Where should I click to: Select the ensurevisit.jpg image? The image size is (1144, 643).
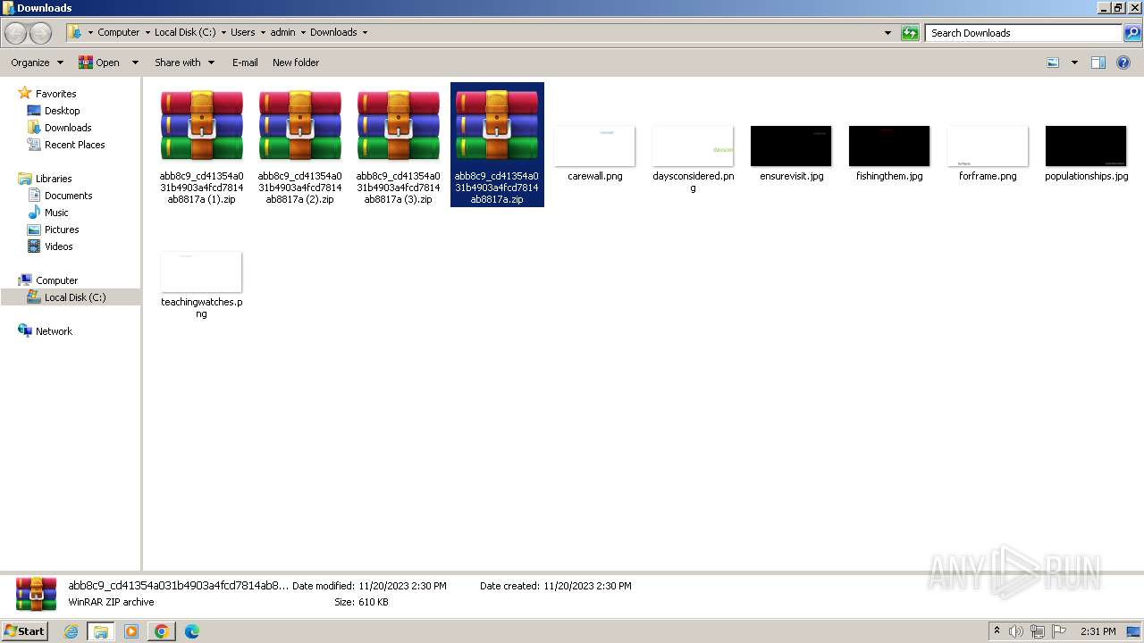tap(792, 152)
